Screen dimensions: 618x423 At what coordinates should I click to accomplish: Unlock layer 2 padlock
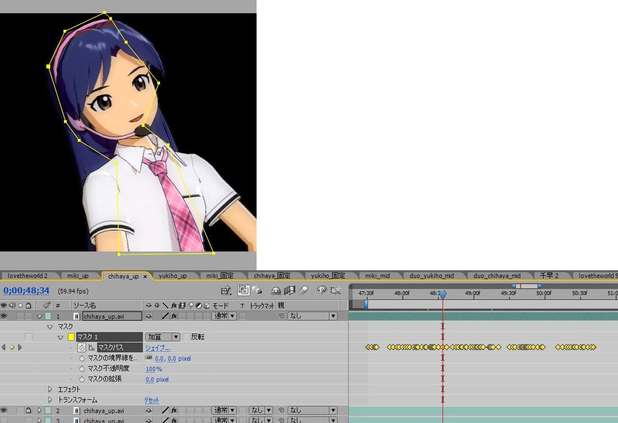(x=28, y=410)
